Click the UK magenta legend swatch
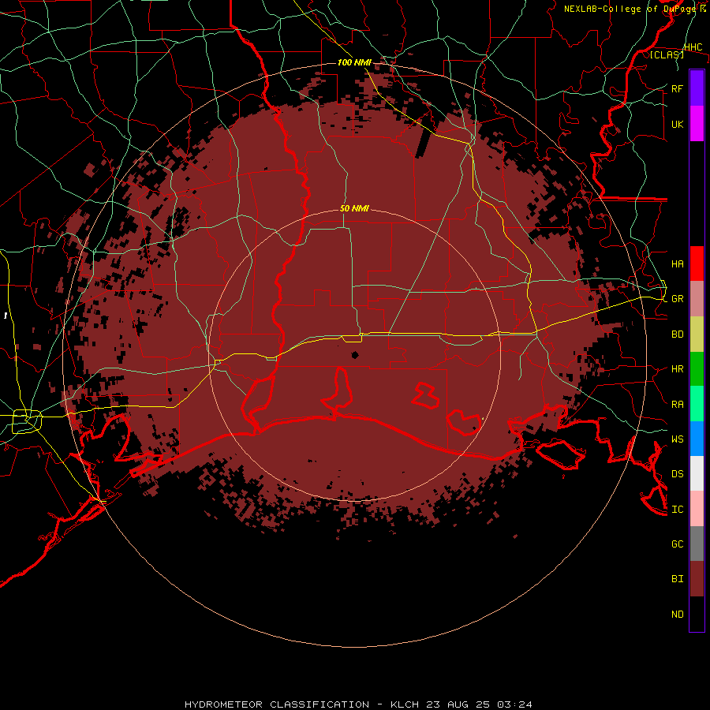This screenshot has height=710, width=710. (697, 124)
